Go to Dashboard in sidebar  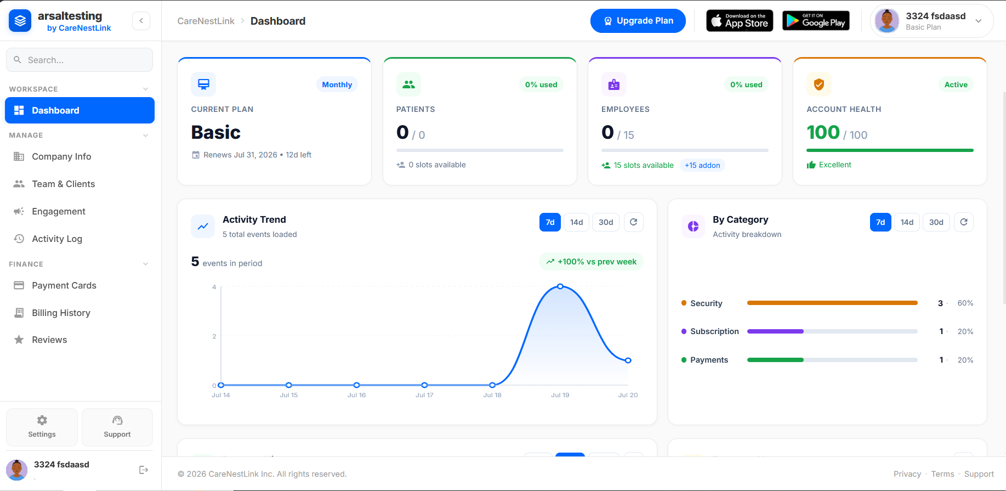click(x=79, y=110)
